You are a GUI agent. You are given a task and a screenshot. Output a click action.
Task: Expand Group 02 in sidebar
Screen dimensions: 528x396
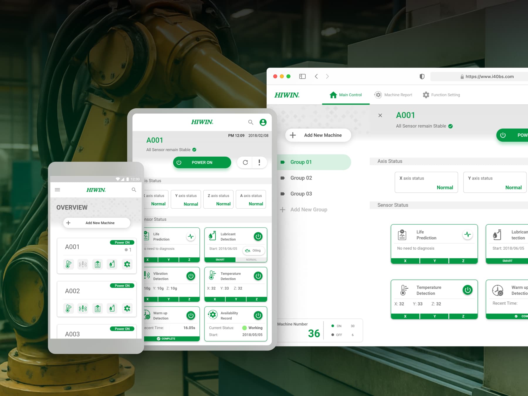(301, 178)
